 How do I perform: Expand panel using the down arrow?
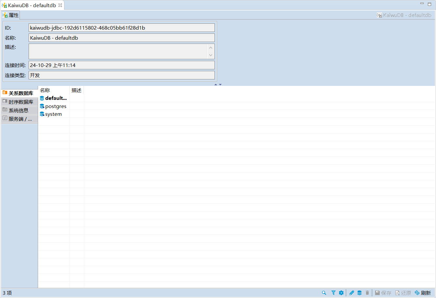pos(220,85)
